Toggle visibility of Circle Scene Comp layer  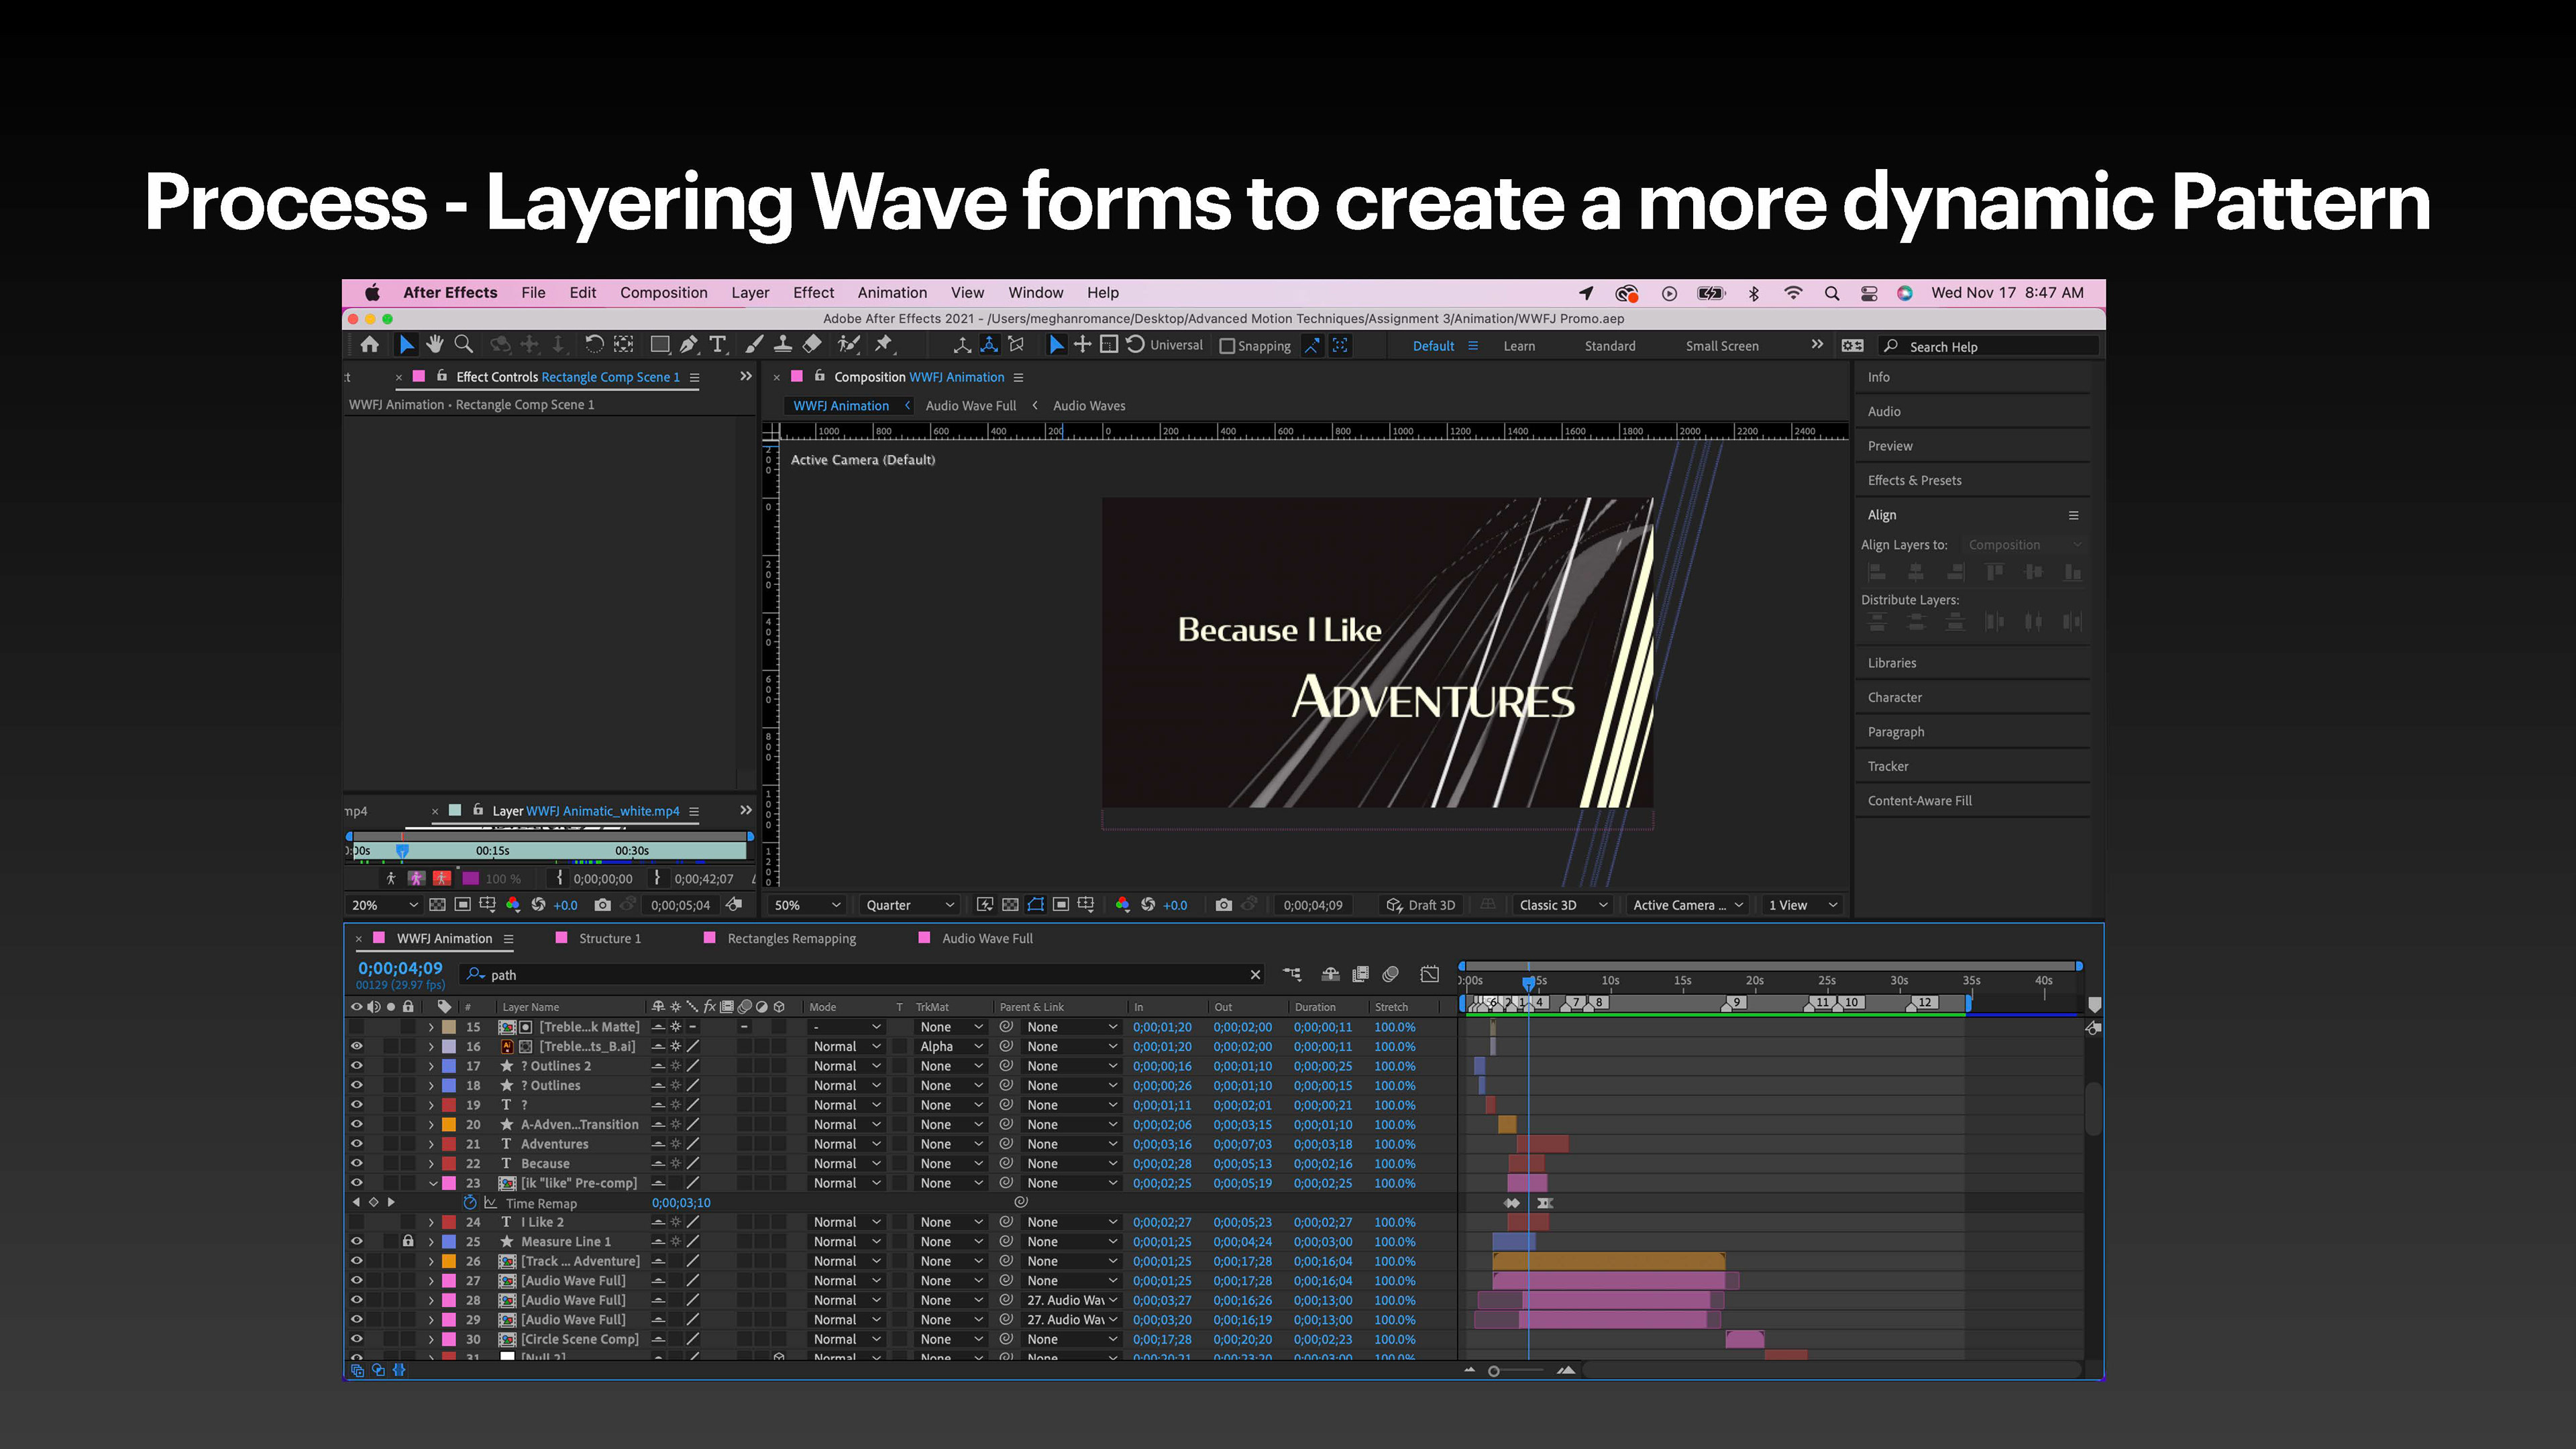[x=356, y=1339]
